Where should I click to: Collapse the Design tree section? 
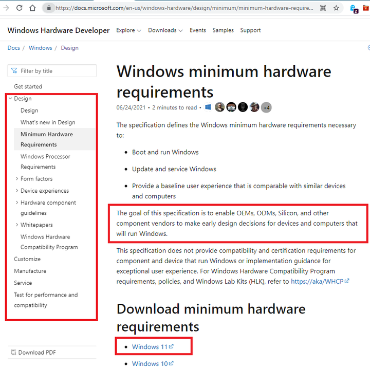(x=10, y=98)
